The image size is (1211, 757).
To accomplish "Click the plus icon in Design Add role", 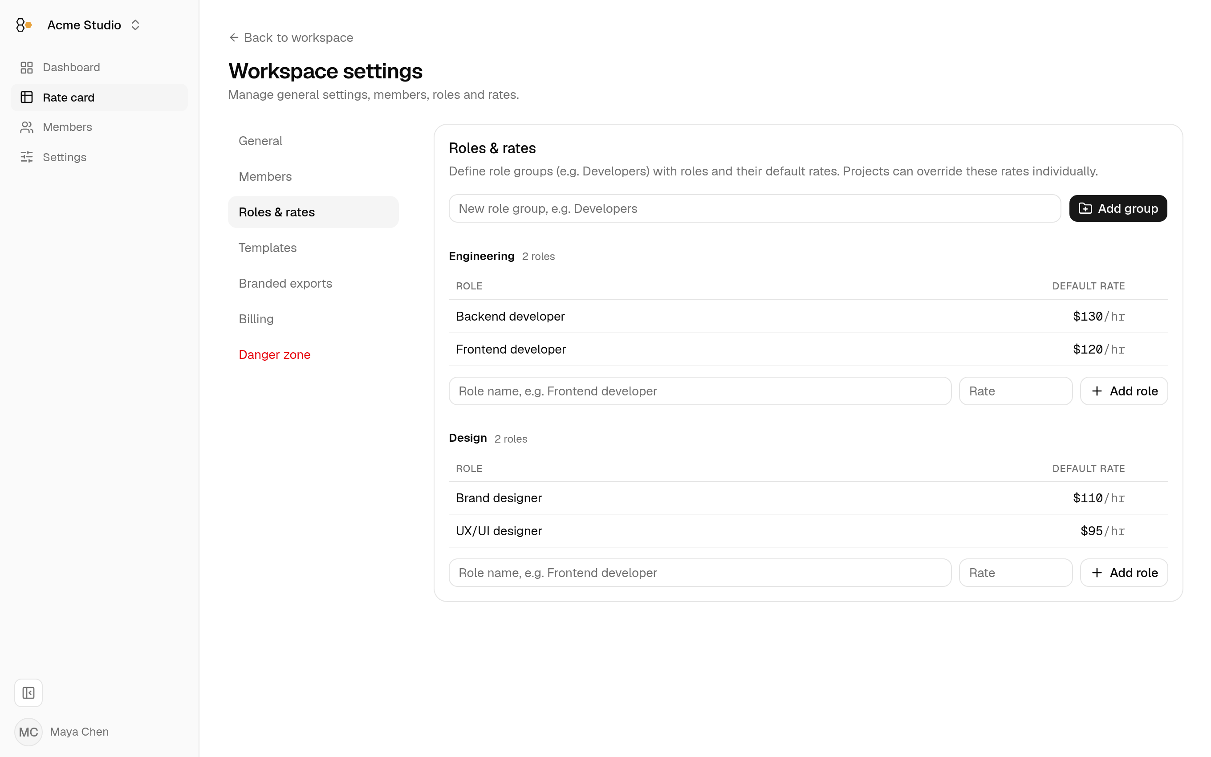I will (1097, 573).
